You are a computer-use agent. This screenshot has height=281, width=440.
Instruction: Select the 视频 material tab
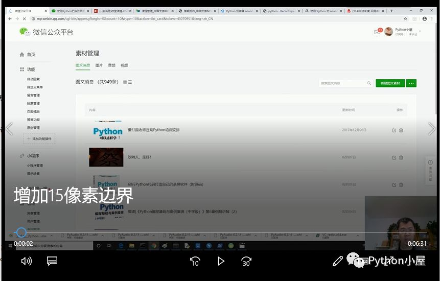coord(124,65)
